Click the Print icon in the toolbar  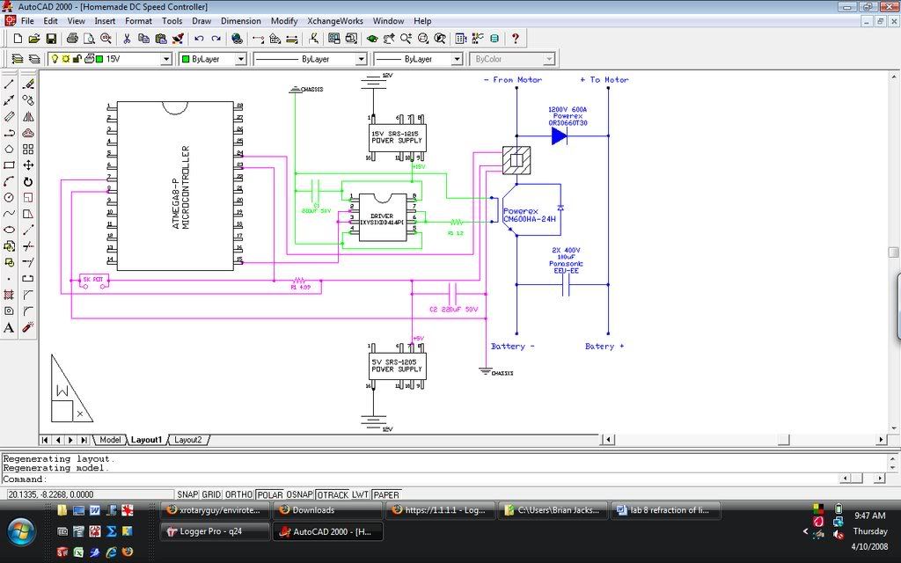point(73,39)
